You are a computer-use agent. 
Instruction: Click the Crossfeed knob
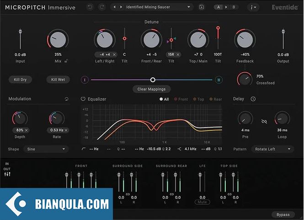(x=245, y=79)
